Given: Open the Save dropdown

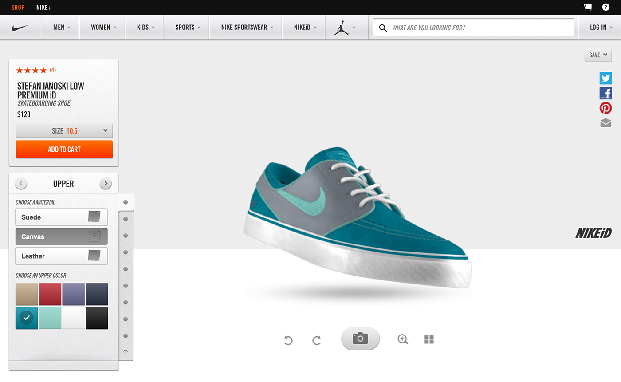Looking at the screenshot, I should pyautogui.click(x=598, y=55).
